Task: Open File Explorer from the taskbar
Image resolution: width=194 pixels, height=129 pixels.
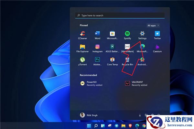Action: click(124, 126)
